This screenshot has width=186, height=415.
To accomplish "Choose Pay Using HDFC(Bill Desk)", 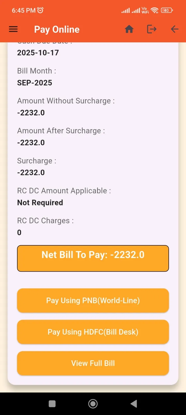I will point(93,332).
